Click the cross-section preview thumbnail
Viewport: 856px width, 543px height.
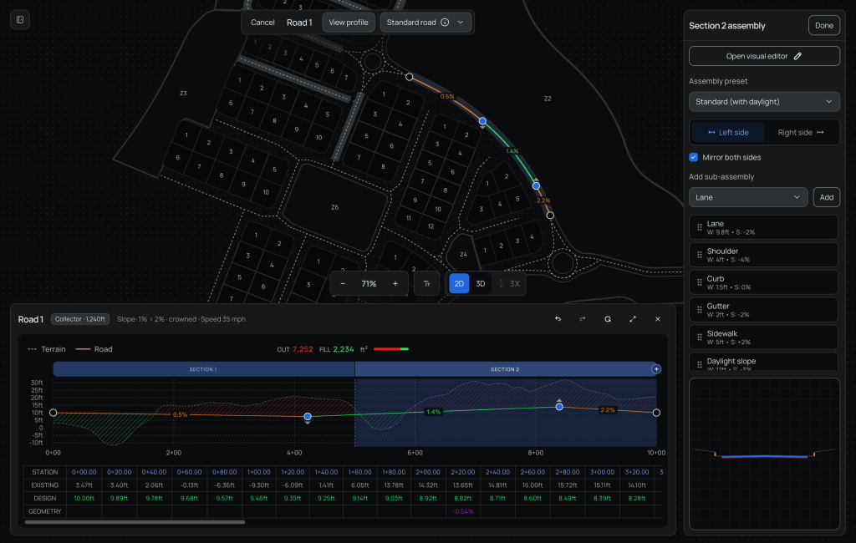pyautogui.click(x=764, y=454)
